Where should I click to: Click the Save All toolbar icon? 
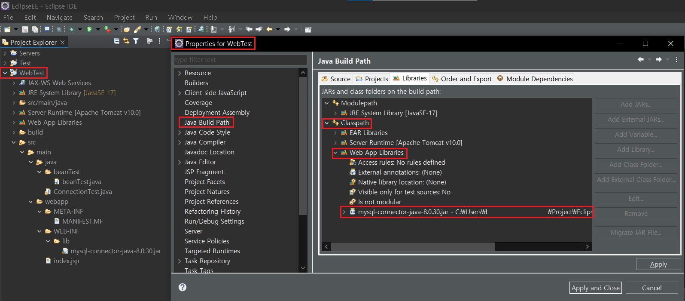[x=35, y=29]
